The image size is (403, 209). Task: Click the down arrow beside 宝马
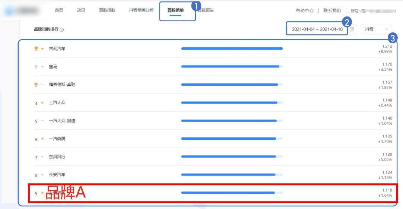click(x=42, y=67)
